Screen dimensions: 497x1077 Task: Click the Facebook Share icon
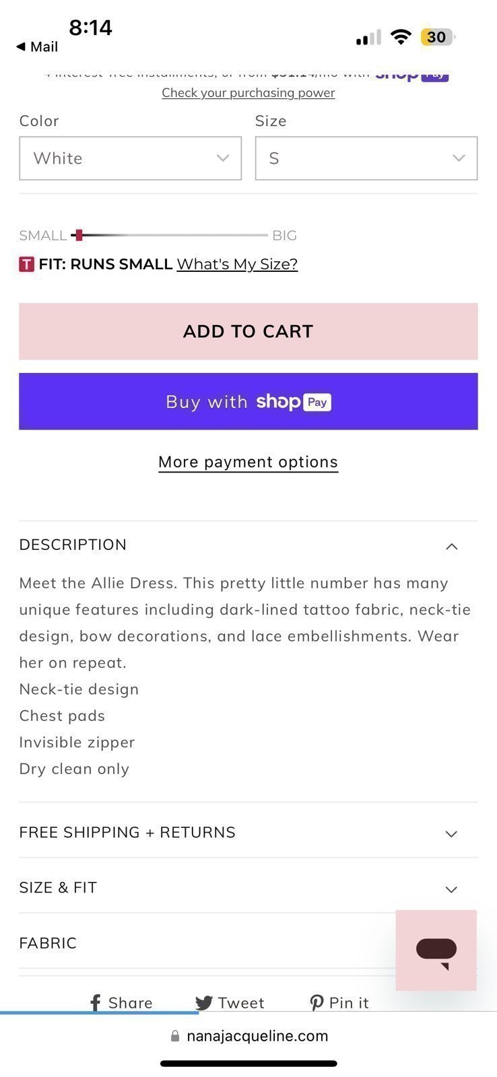coord(96,1003)
